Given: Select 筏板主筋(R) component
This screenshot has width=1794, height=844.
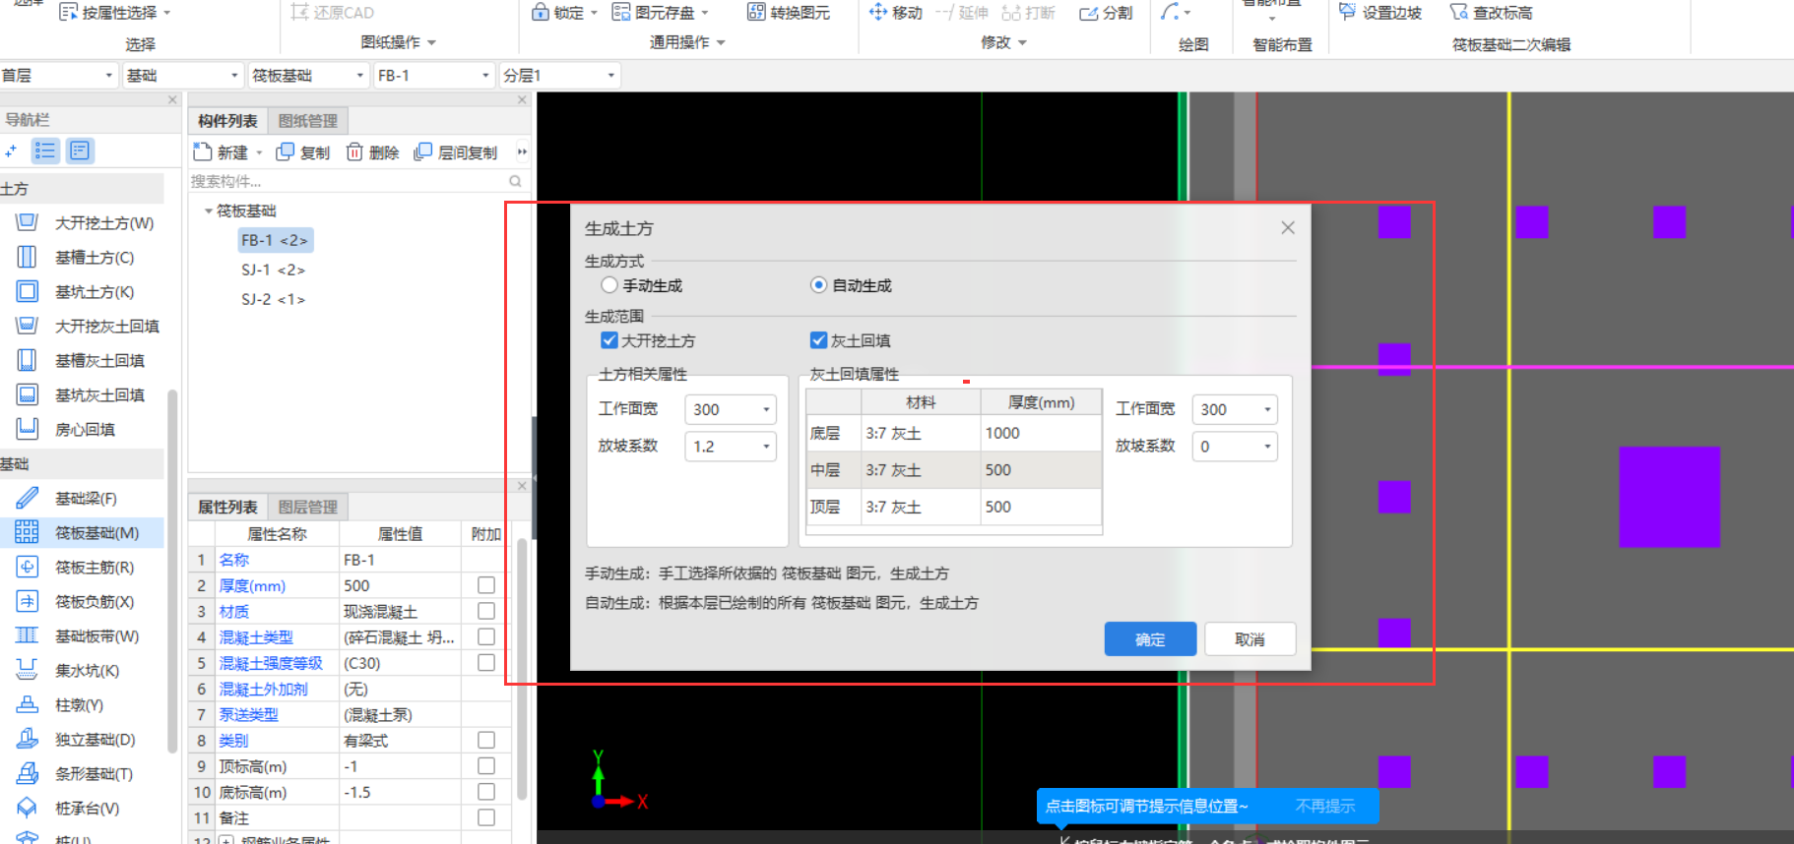Looking at the screenshot, I should (94, 568).
